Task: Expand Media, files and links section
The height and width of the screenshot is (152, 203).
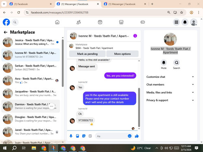Action: coord(170,92)
